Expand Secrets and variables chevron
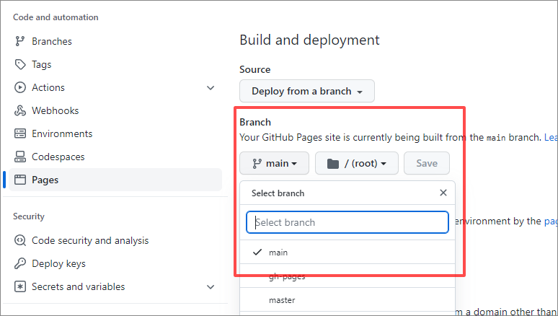The height and width of the screenshot is (316, 558). point(211,287)
